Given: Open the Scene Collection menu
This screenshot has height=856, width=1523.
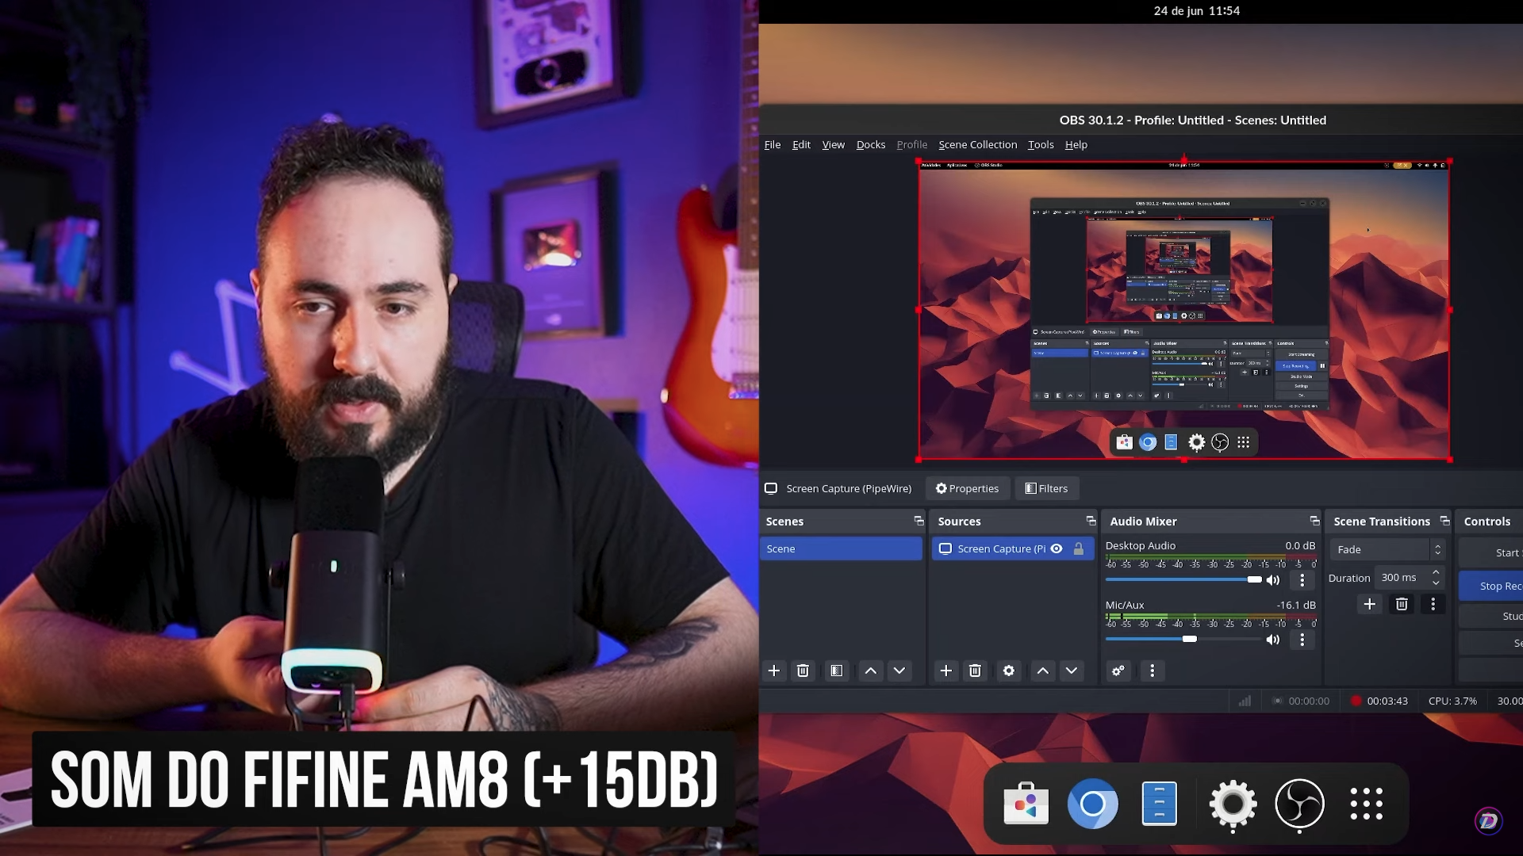Looking at the screenshot, I should tap(977, 144).
